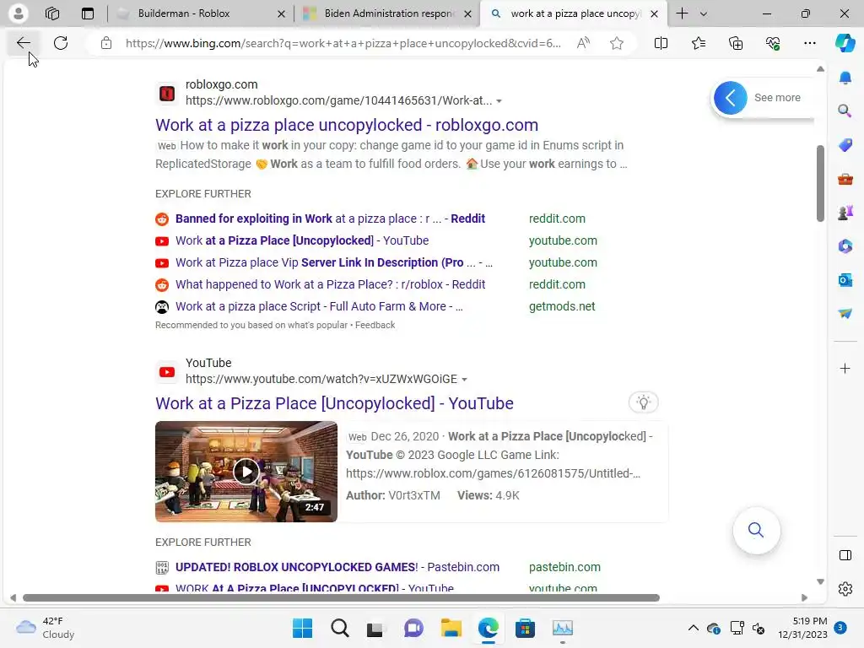Open File Explorer from taskbar
Screen dimensions: 864x648
[451, 628]
